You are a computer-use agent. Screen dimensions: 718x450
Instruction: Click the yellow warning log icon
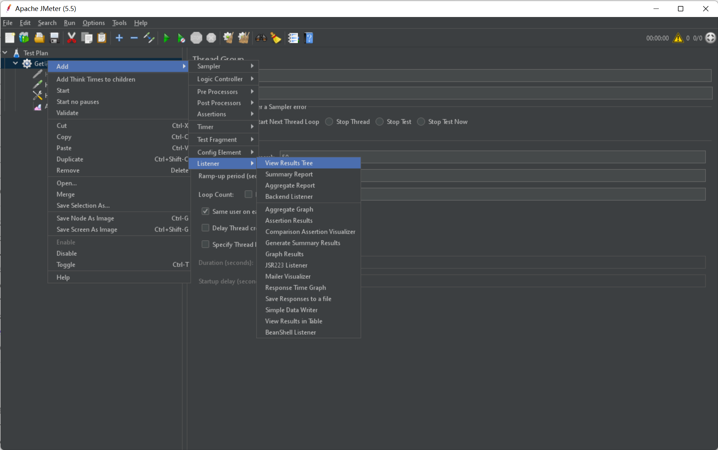678,38
